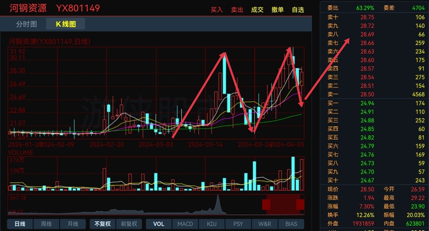Viewport: 429px width, 231px height.
Task: Switch indicator to W&R
Action: (x=265, y=224)
